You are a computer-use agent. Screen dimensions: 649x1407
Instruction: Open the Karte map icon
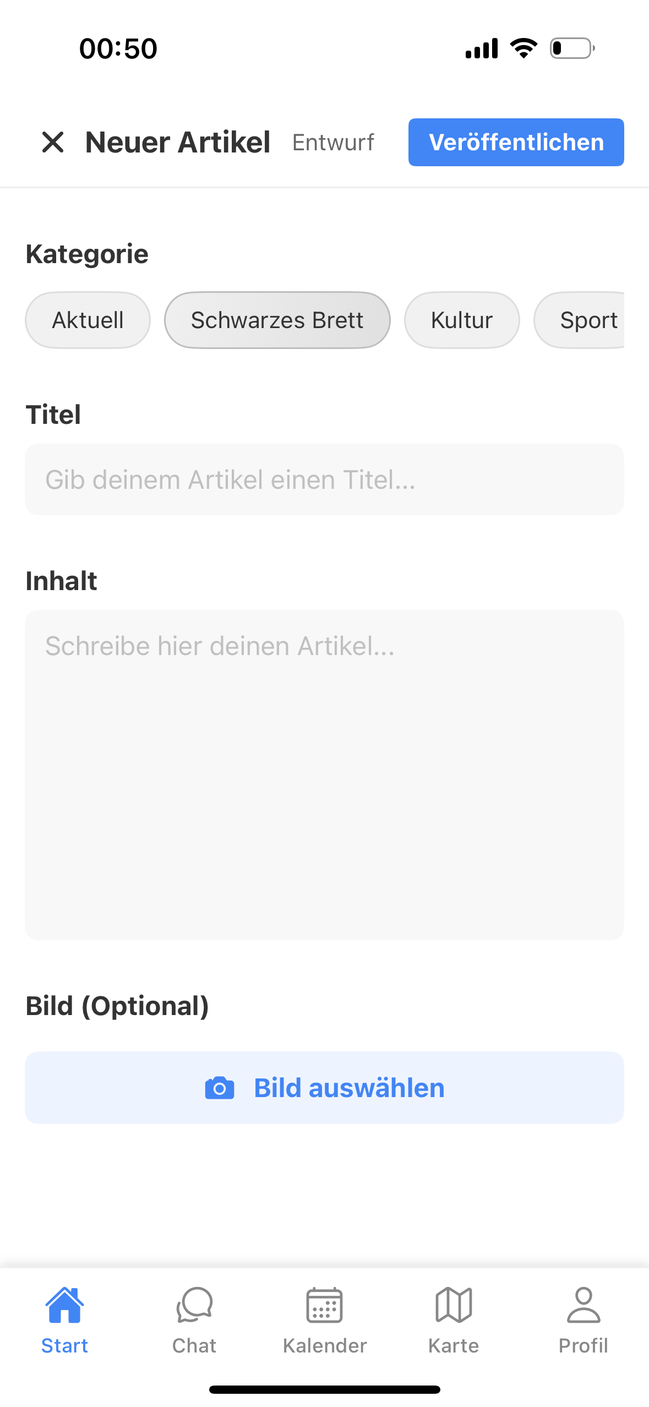(x=454, y=1305)
